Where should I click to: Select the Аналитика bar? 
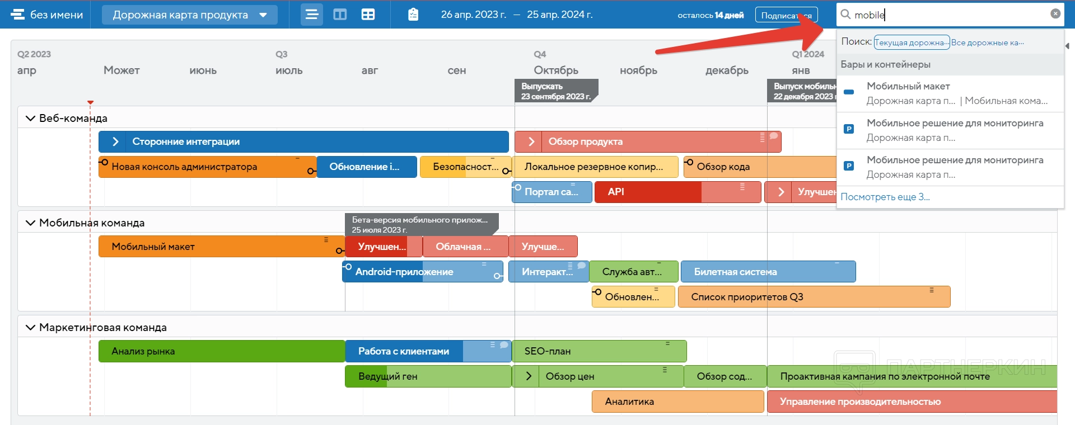tap(678, 402)
